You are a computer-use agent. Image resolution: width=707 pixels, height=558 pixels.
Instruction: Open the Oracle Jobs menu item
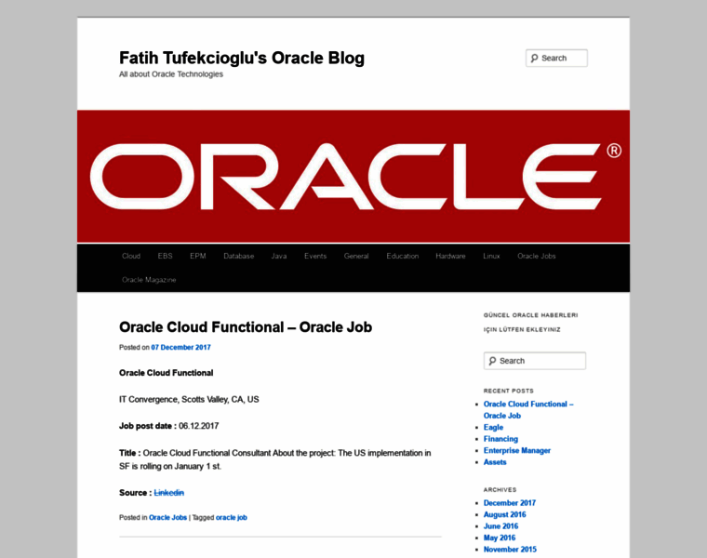point(537,256)
